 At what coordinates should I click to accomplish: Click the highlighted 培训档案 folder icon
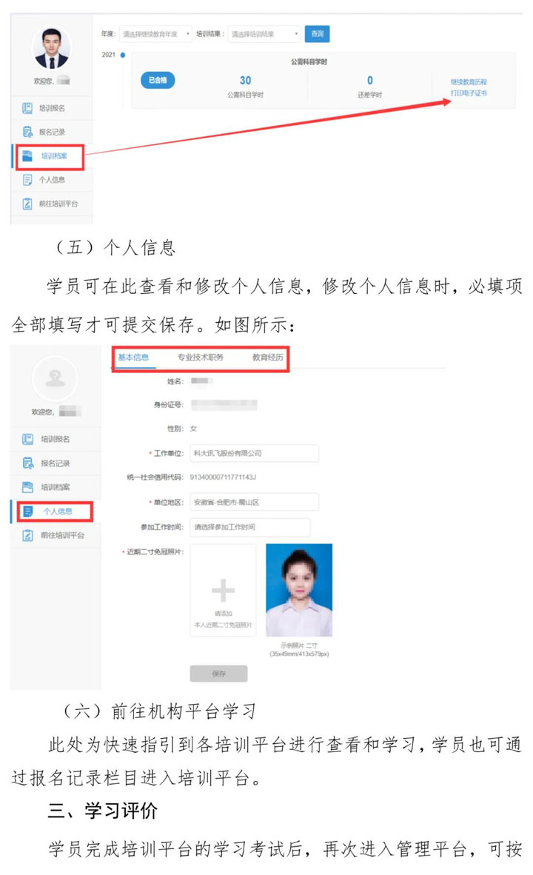pos(27,156)
